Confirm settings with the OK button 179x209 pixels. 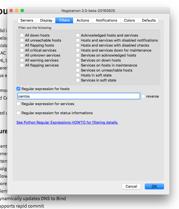click(154, 187)
